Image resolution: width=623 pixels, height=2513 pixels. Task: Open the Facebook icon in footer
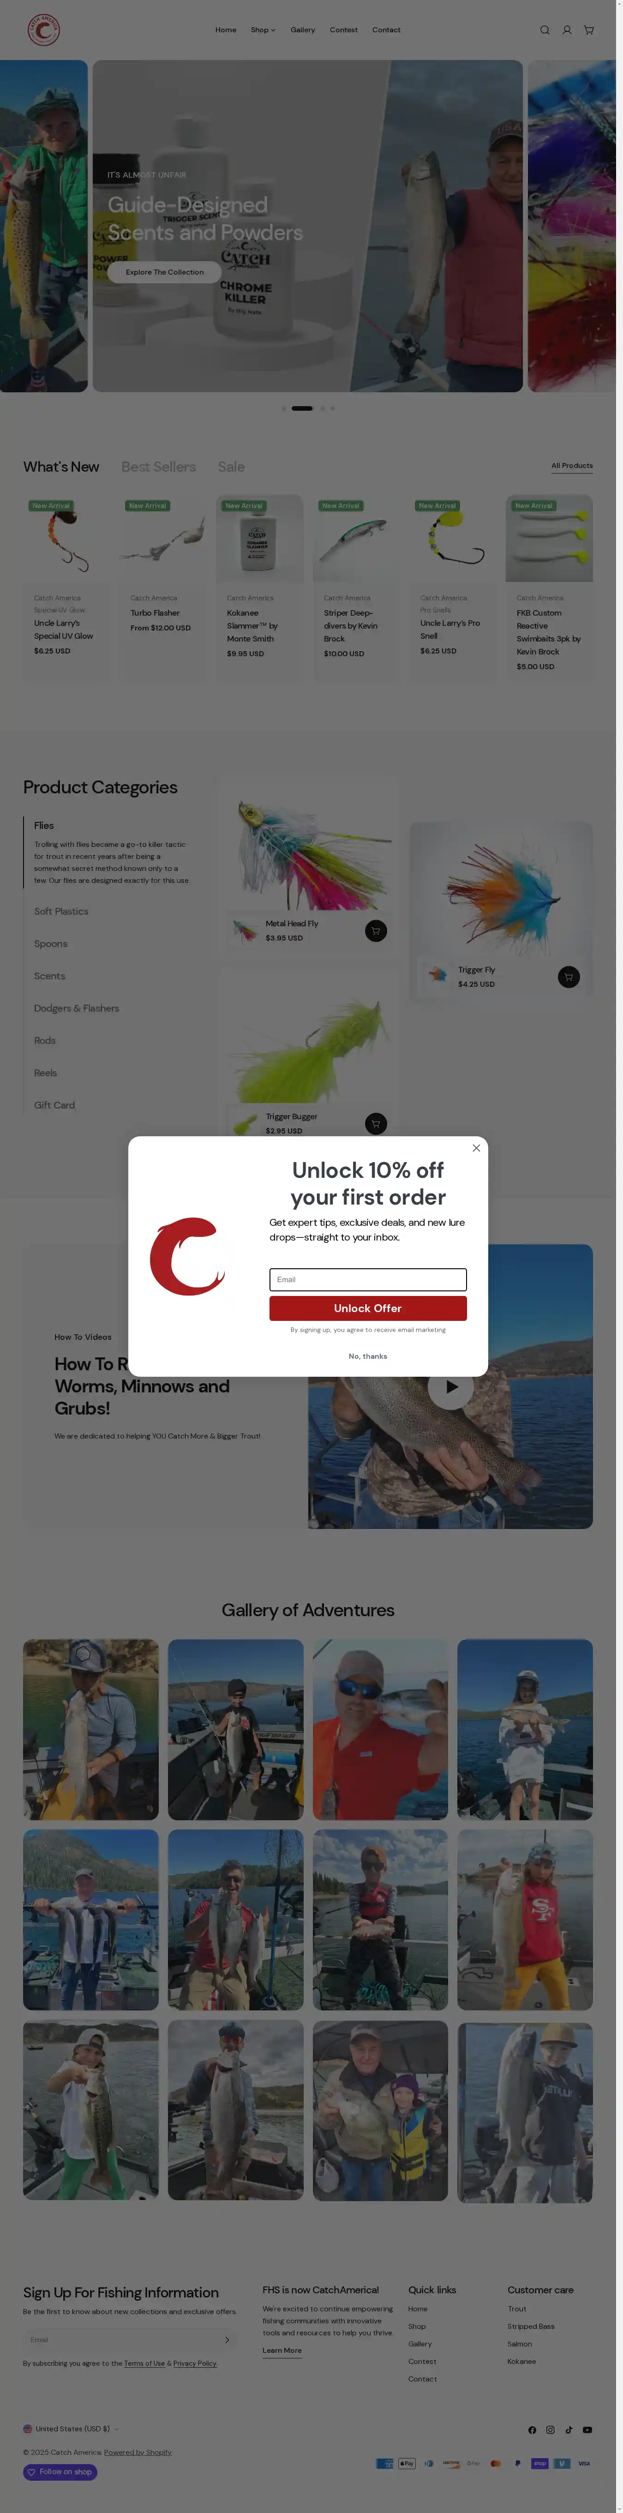click(533, 2430)
